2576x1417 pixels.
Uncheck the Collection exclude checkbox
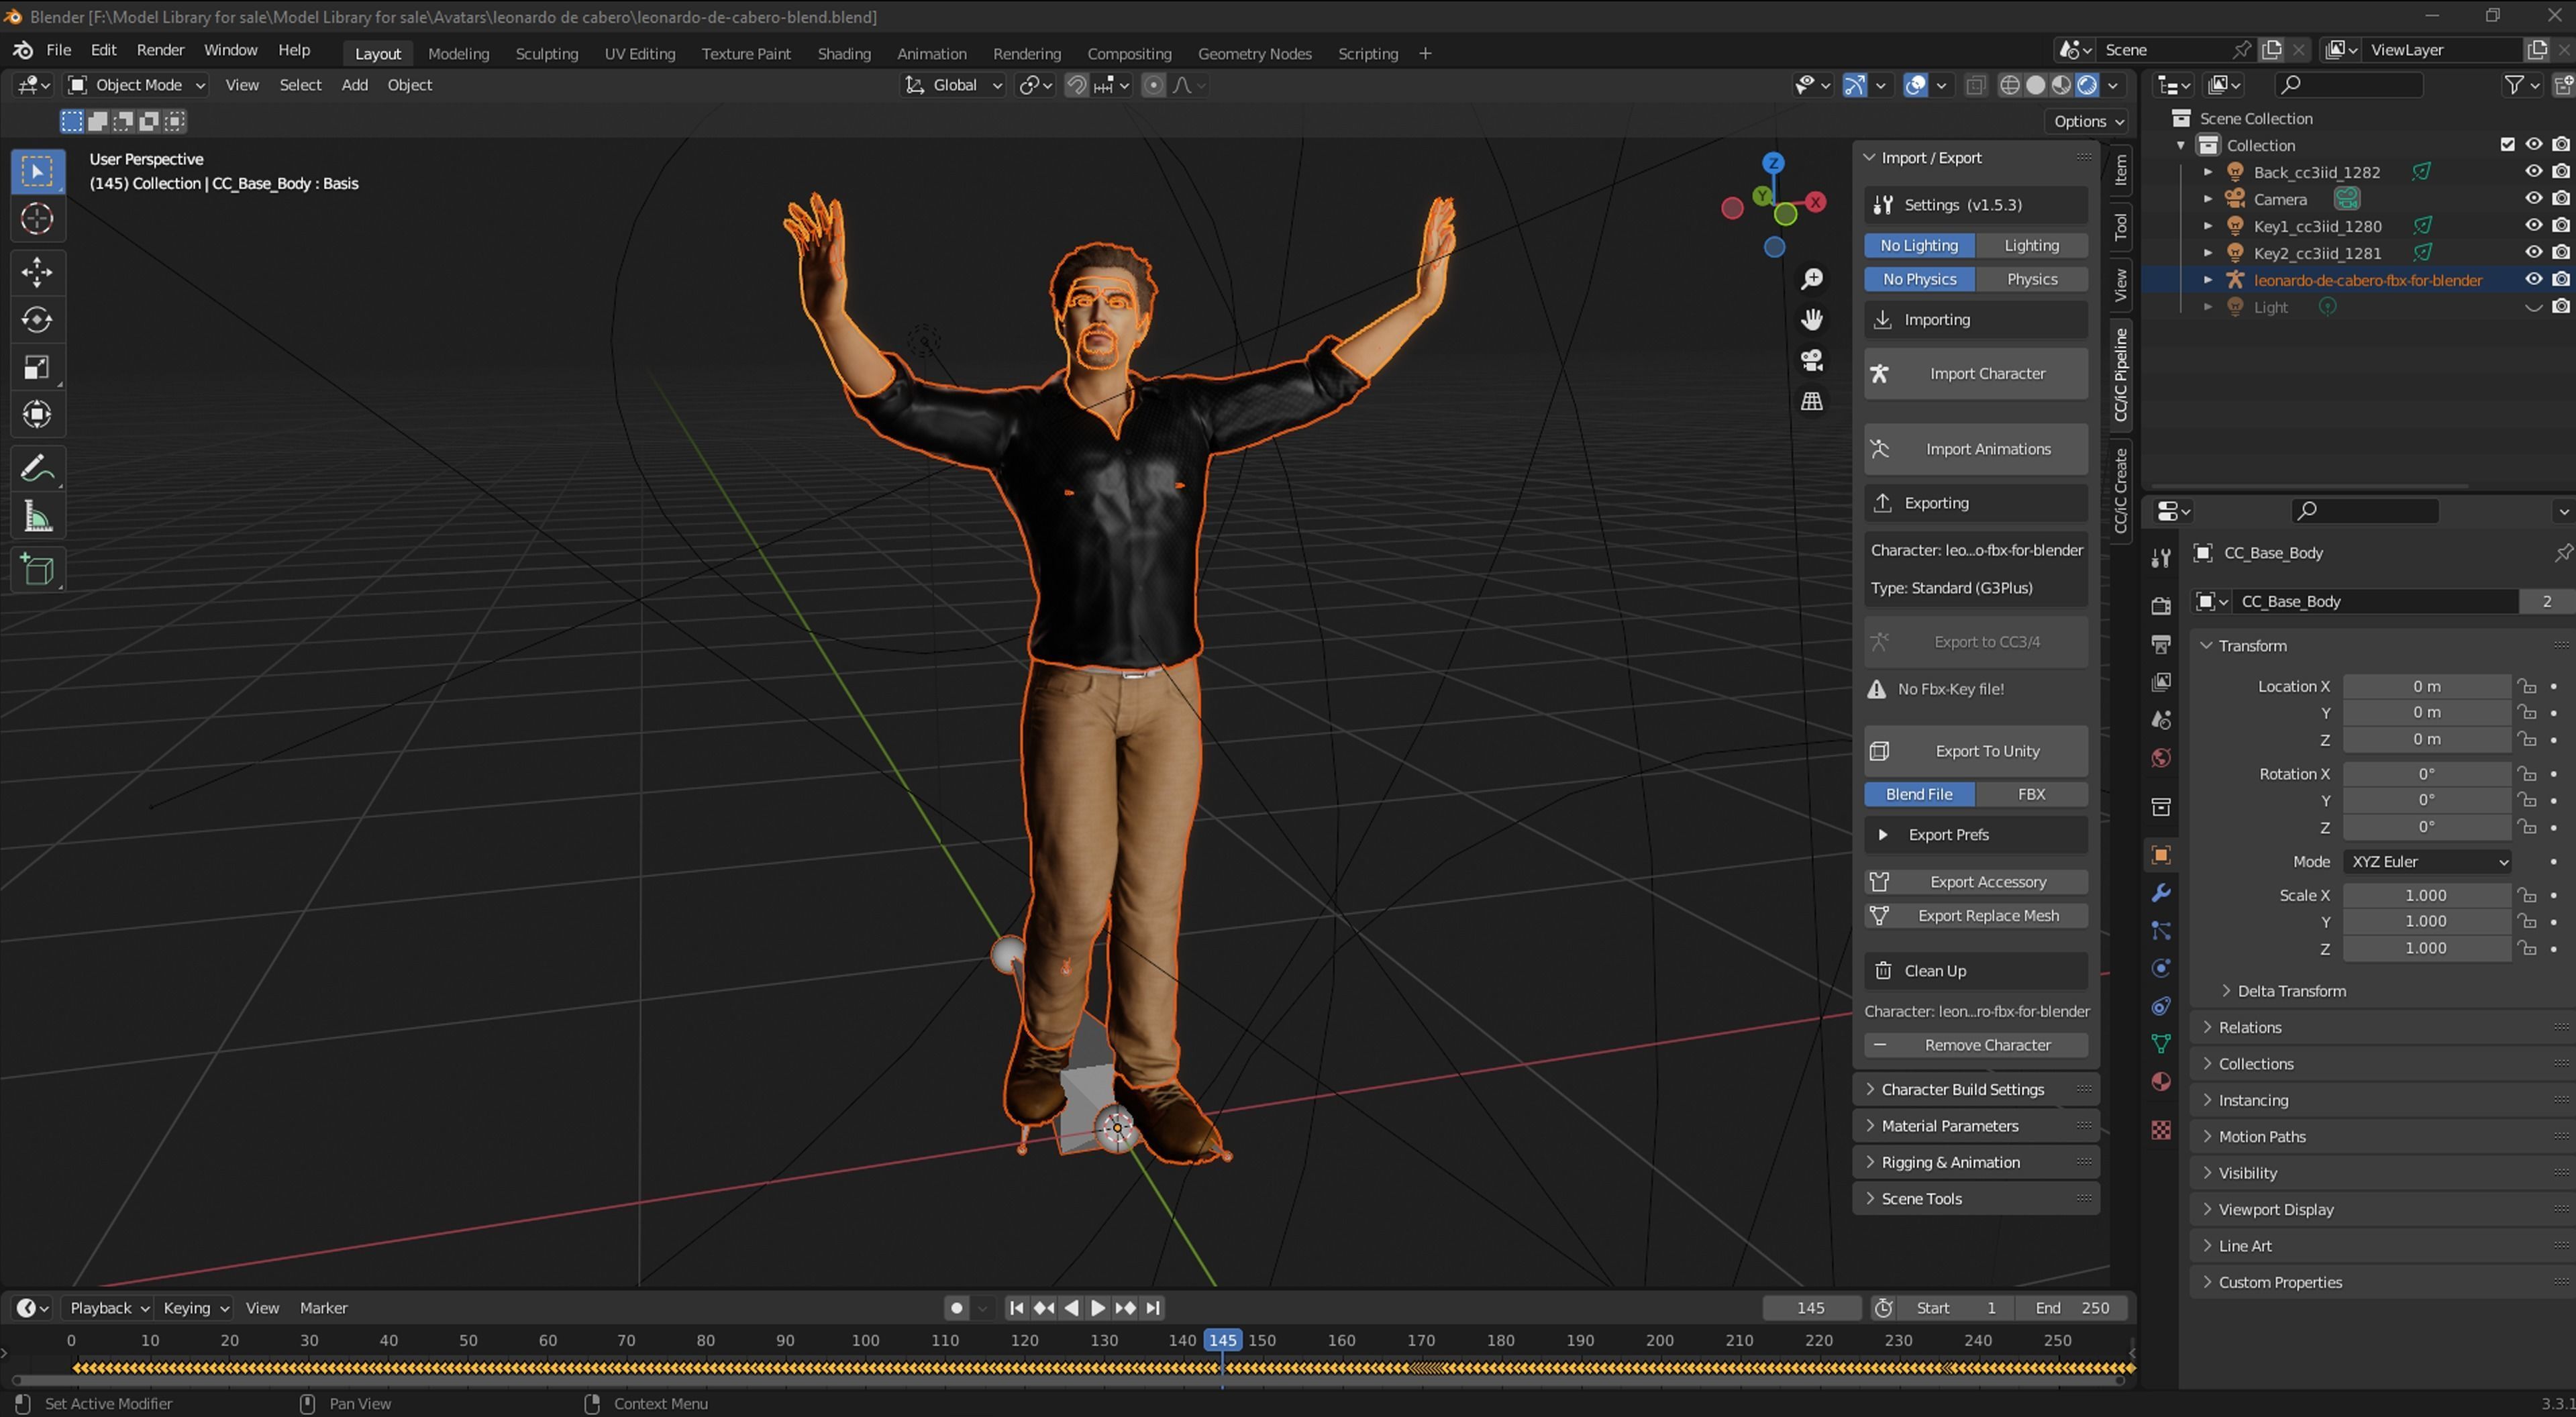[x=2507, y=145]
